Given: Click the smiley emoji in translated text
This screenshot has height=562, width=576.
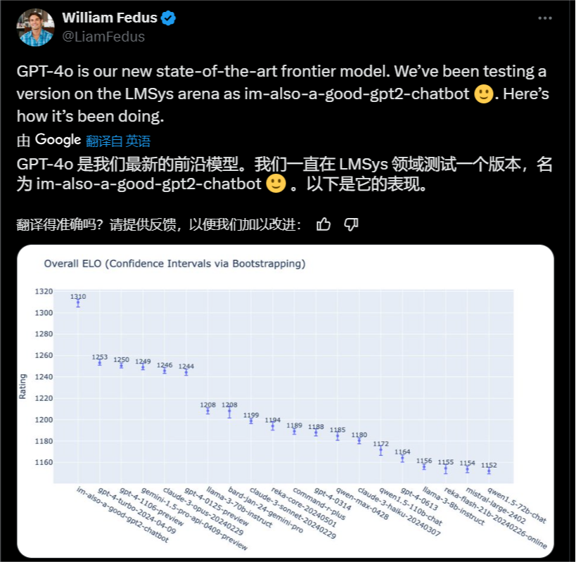Looking at the screenshot, I should pos(276,185).
